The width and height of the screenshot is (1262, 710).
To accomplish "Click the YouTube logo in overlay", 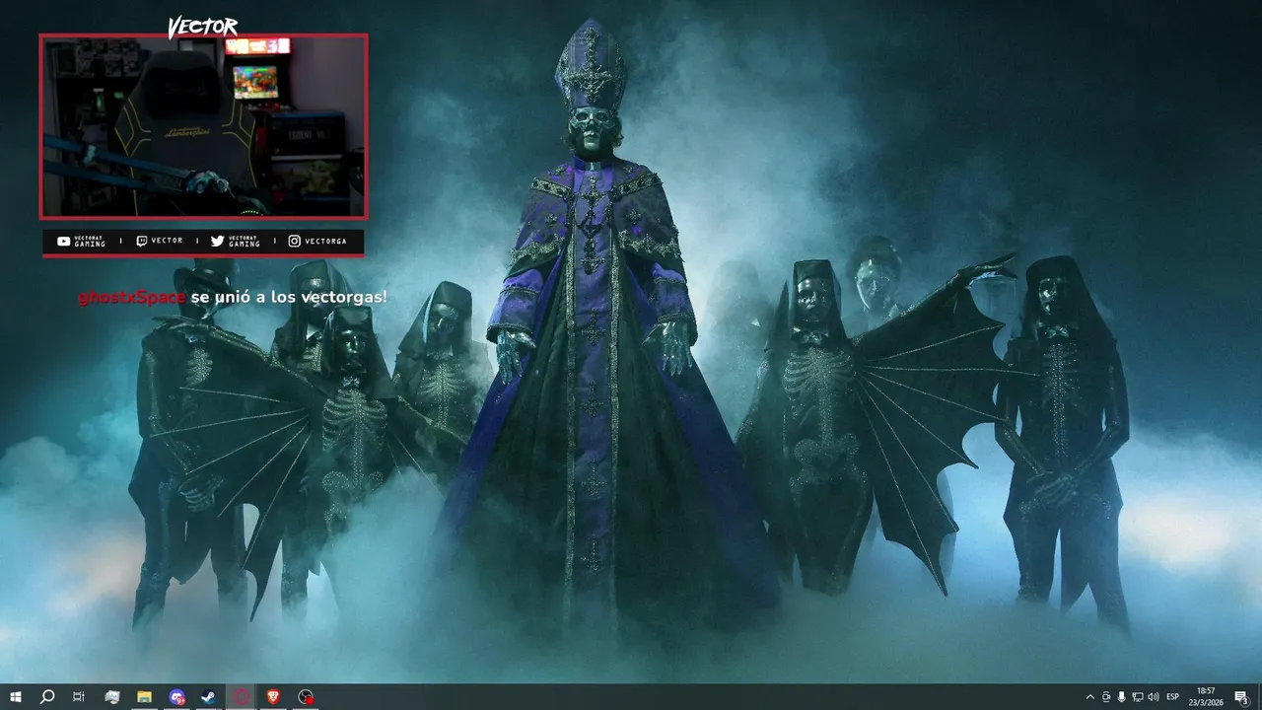I will click(x=63, y=241).
